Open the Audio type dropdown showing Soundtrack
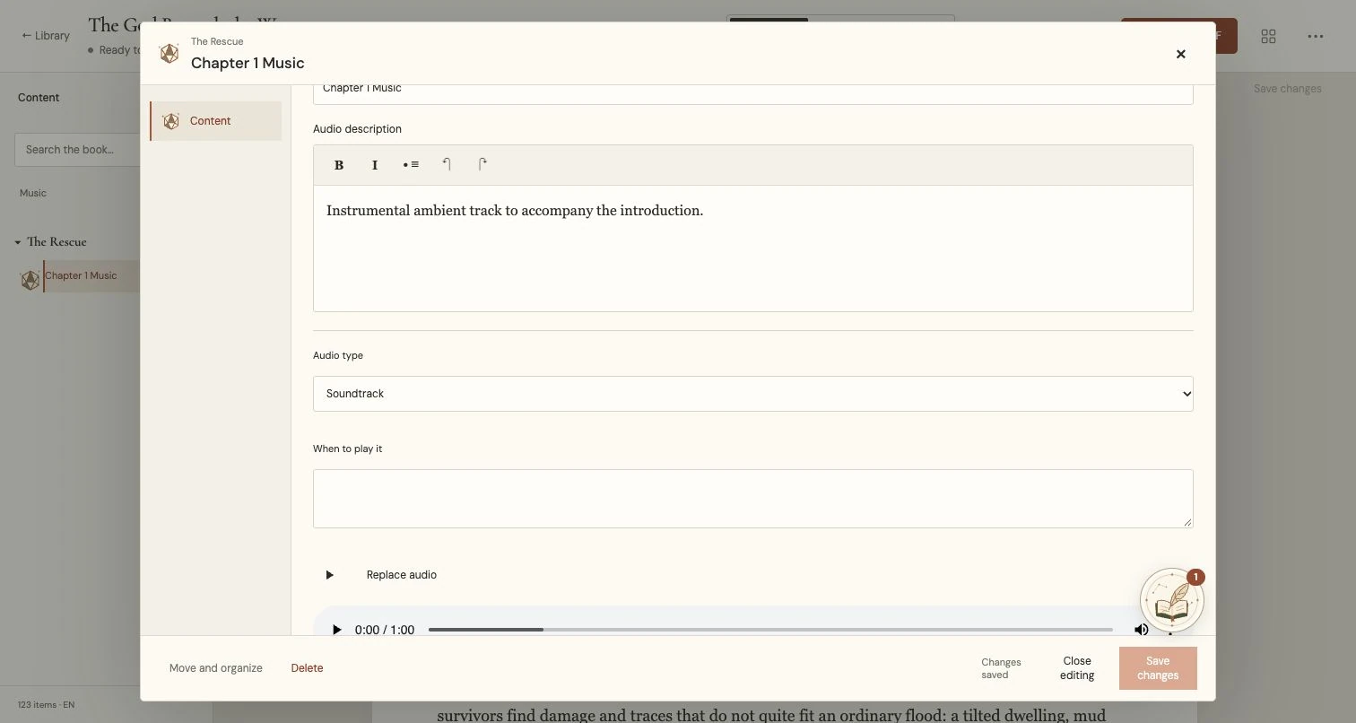The image size is (1356, 723). pyautogui.click(x=753, y=394)
